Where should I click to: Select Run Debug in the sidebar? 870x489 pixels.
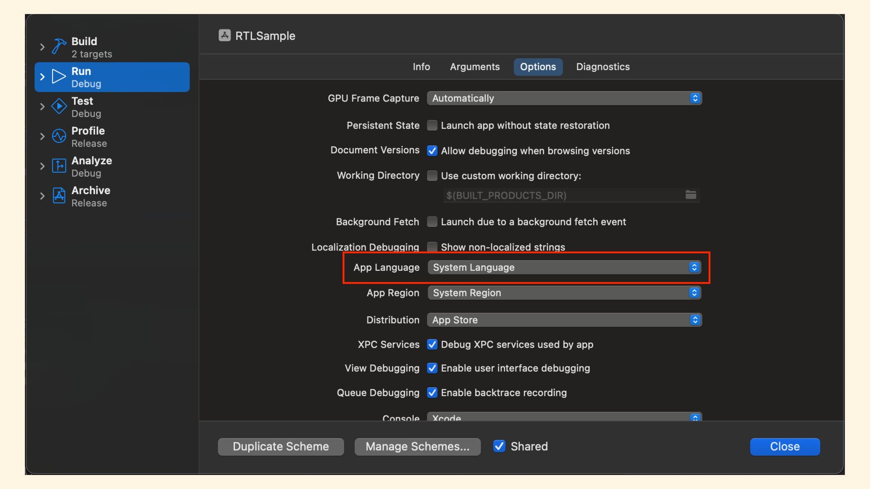click(x=112, y=77)
